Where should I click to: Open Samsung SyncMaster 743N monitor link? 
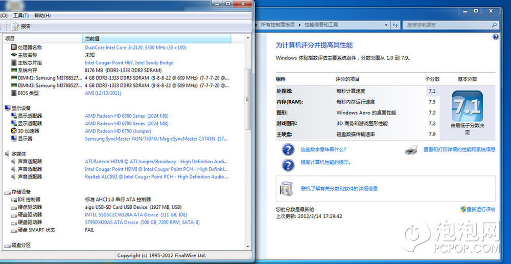[x=157, y=139]
